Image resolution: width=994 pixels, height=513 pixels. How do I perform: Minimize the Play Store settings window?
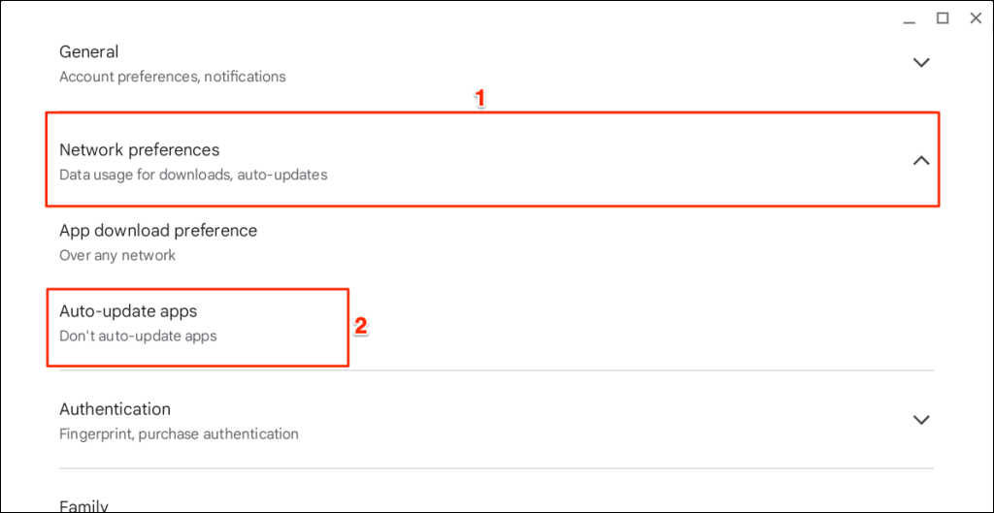pyautogui.click(x=909, y=18)
